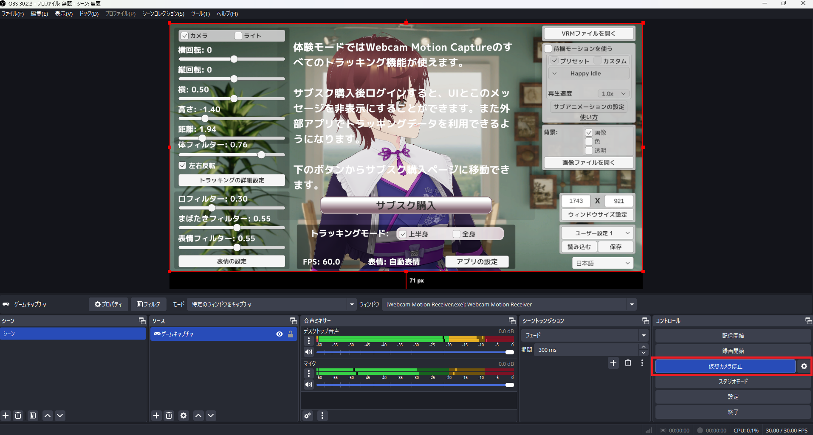
Task: Open audio mixer three-dot menu at panel bottom
Action: tap(322, 415)
